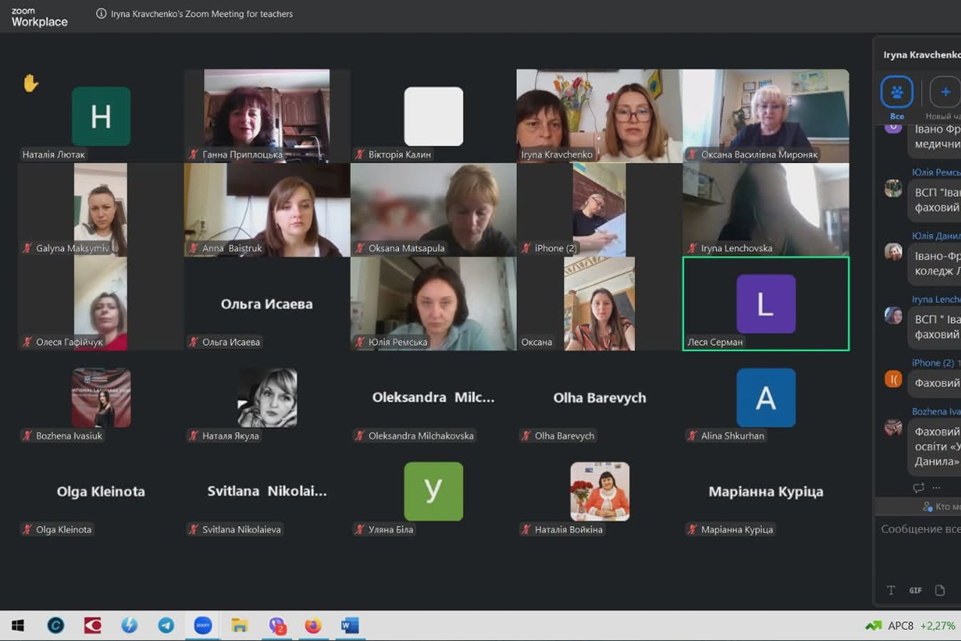Click the iPhone (2) video tile
The width and height of the screenshot is (961, 641).
click(600, 210)
